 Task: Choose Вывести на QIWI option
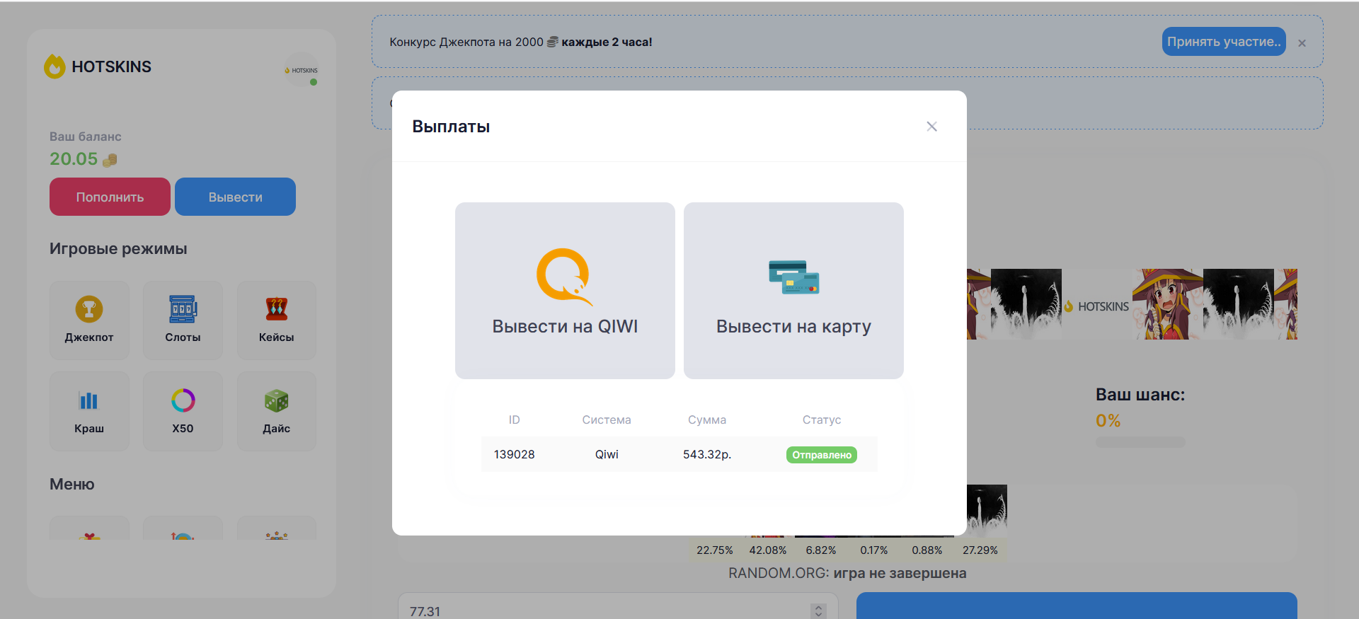(565, 291)
